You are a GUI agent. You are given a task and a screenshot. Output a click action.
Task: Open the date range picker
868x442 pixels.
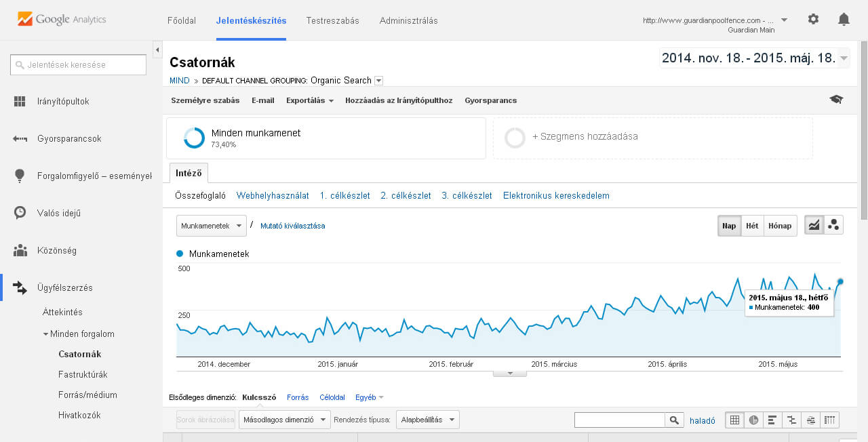[x=755, y=58]
